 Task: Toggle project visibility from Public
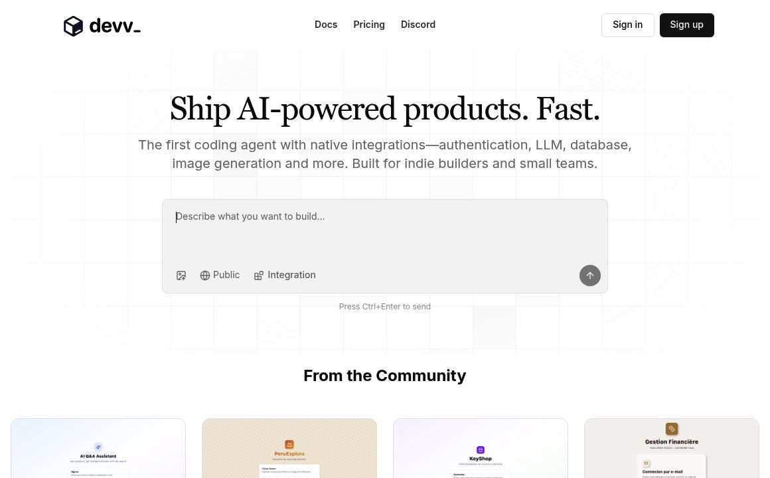[x=220, y=275]
